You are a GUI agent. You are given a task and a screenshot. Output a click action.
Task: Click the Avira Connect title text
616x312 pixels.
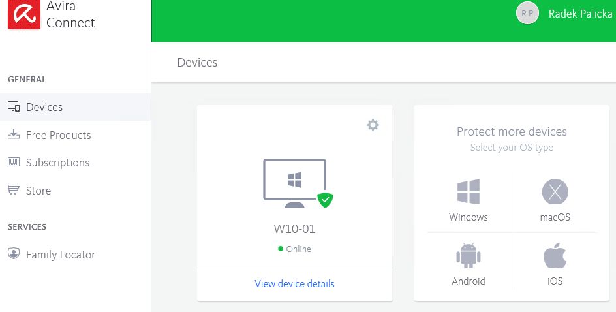[70, 14]
